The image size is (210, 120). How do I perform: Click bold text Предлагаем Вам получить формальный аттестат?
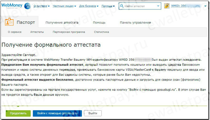(x=42, y=65)
